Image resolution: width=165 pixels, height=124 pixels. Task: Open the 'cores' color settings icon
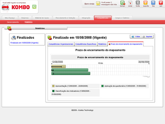[x=130, y=3]
